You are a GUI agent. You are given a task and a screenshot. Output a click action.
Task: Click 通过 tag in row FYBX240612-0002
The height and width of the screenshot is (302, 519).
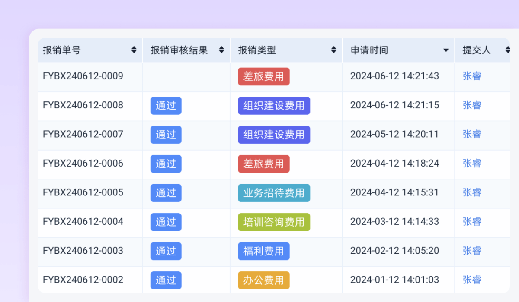(166, 280)
